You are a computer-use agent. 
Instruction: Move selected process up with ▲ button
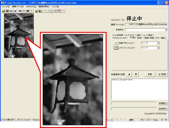click(x=129, y=74)
